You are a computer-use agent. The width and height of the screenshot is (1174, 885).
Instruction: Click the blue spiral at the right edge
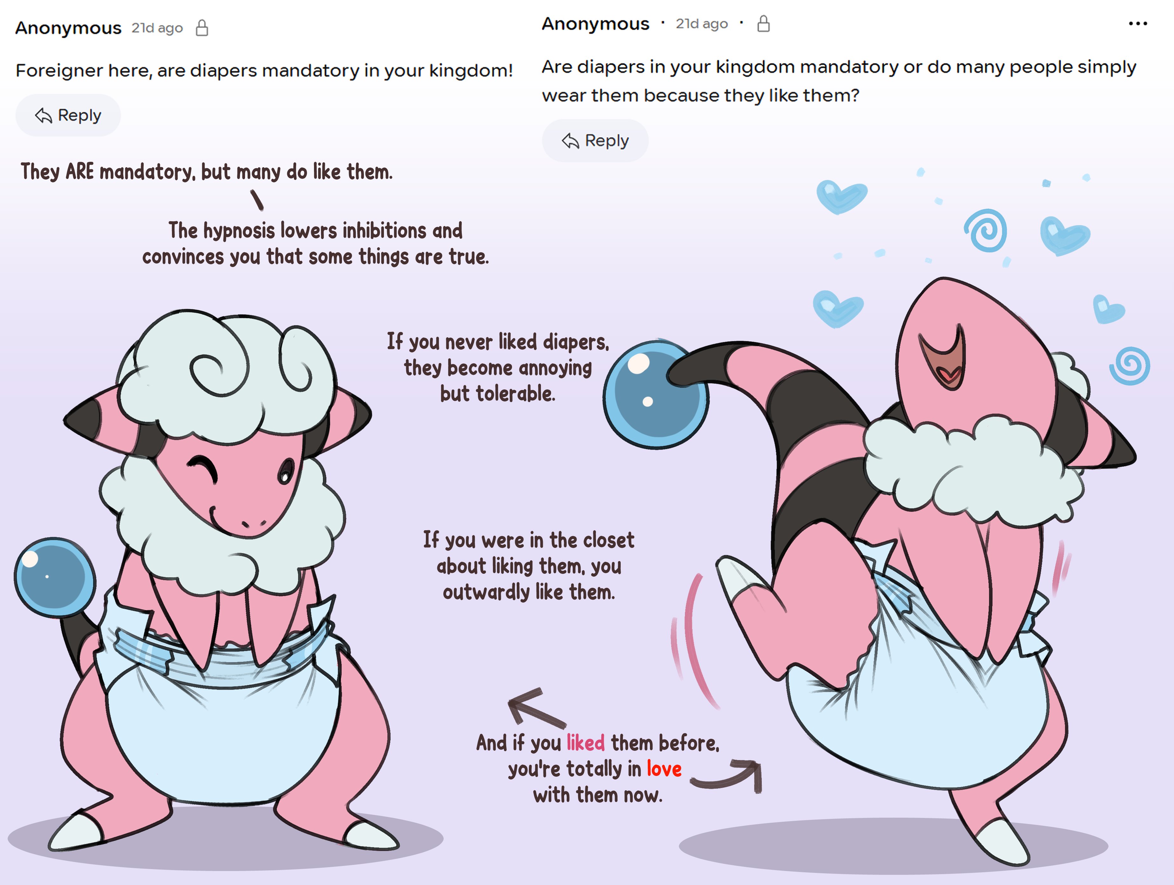tap(1130, 366)
